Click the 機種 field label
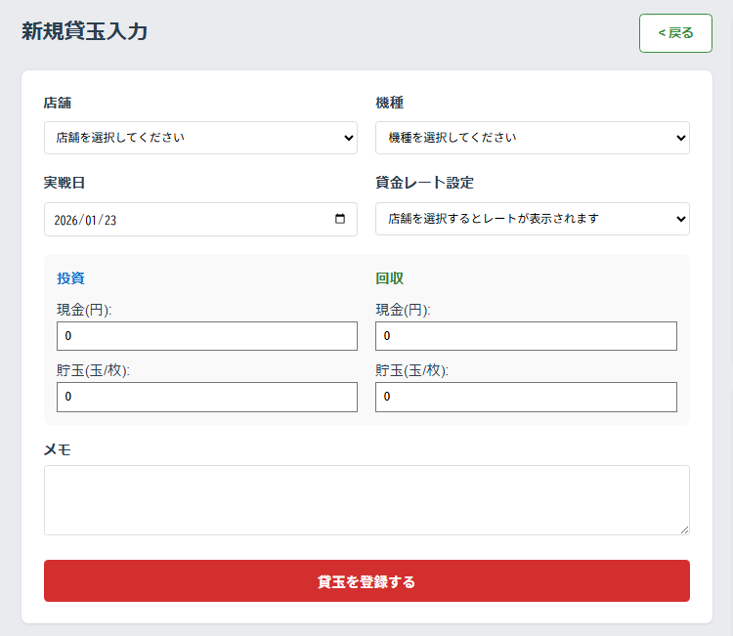 click(390, 103)
